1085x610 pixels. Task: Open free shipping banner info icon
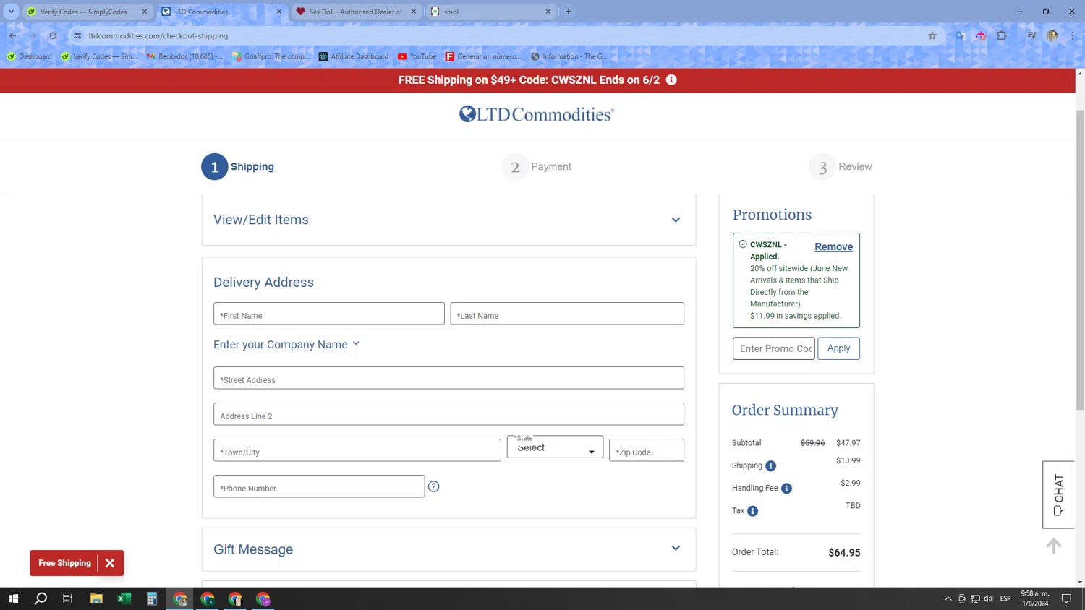click(671, 80)
